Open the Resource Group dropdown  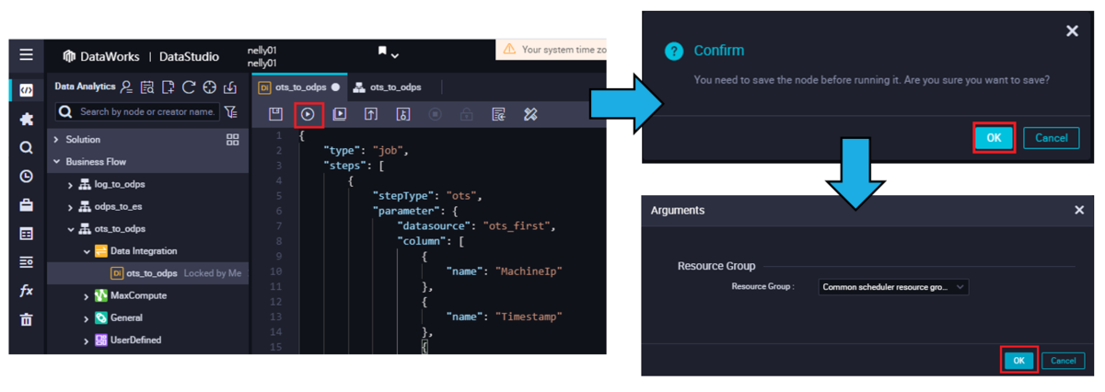tap(893, 287)
